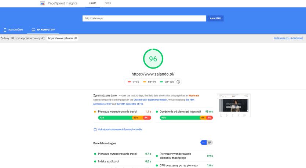
Task: Click the https://www.zalando.pl/ heading under the score
Action: coord(153,74)
